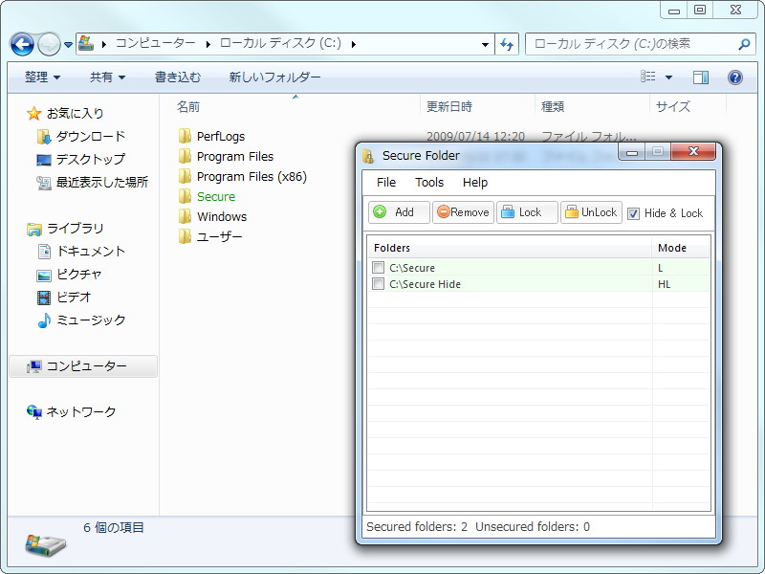The height and width of the screenshot is (574, 765).
Task: Click the blue help icon in Explorer
Action: [x=734, y=77]
